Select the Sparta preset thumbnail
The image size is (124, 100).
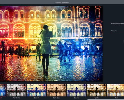tap(96, 90)
